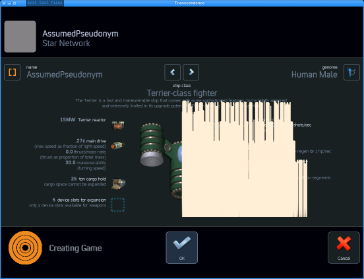The height and width of the screenshot is (279, 364).
Task: Click the main drive engine icon
Action: click(117, 146)
